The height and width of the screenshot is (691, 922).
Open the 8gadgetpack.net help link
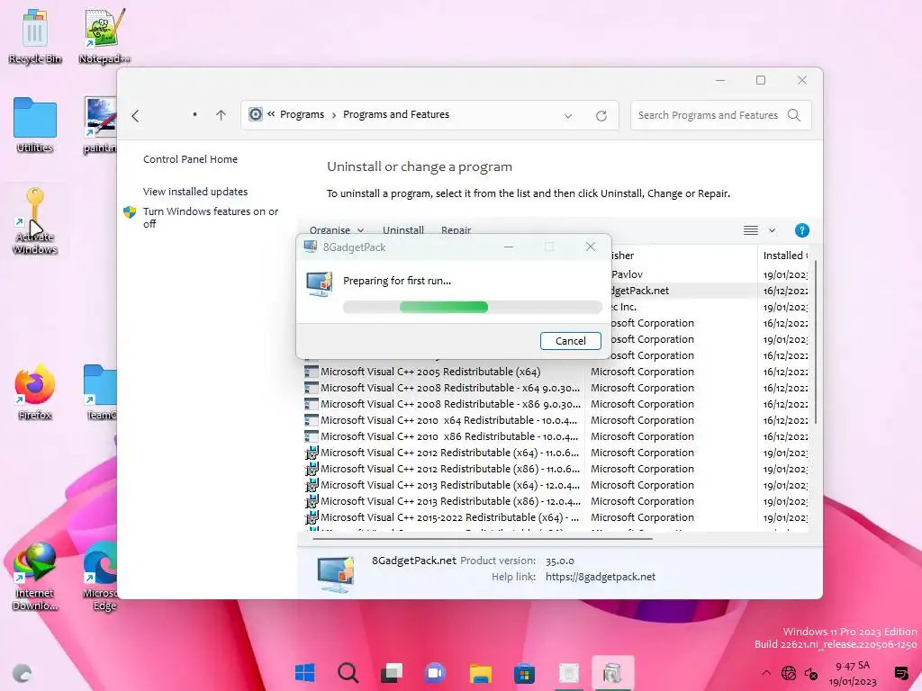coord(600,577)
